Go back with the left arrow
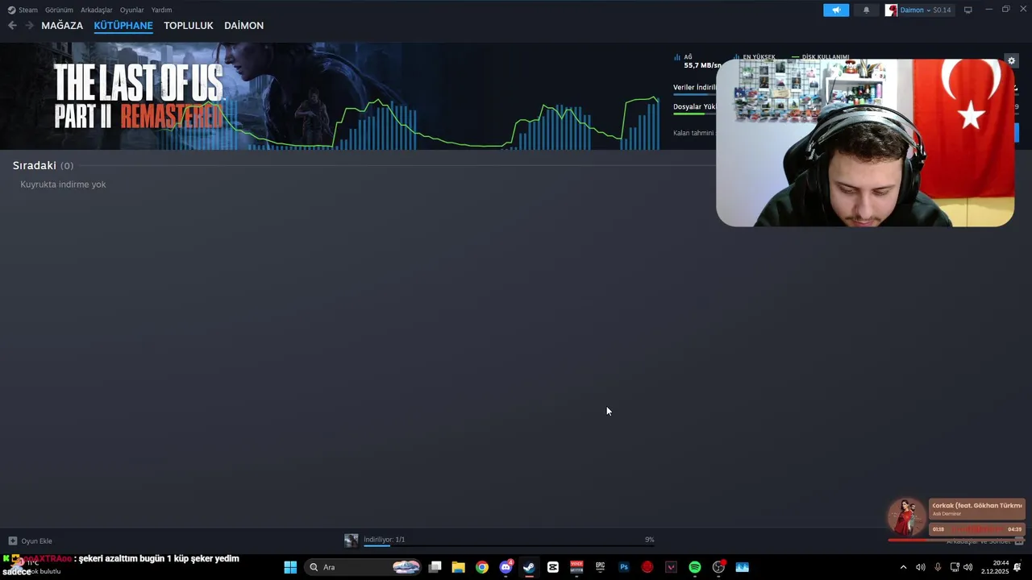Viewport: 1032px width, 580px height. pos(12,26)
